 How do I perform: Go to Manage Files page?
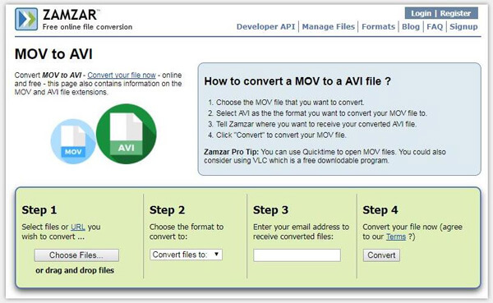tap(328, 27)
